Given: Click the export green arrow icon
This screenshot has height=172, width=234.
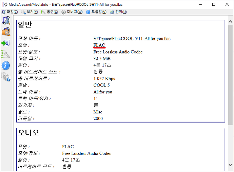Looking at the screenshot, I should pos(6,43).
